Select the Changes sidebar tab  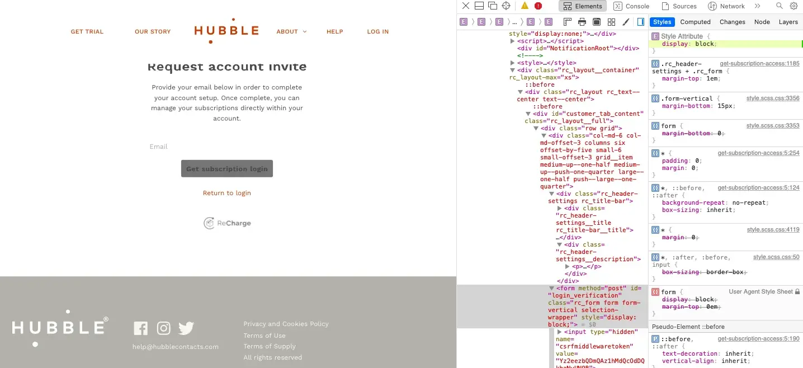(x=732, y=22)
